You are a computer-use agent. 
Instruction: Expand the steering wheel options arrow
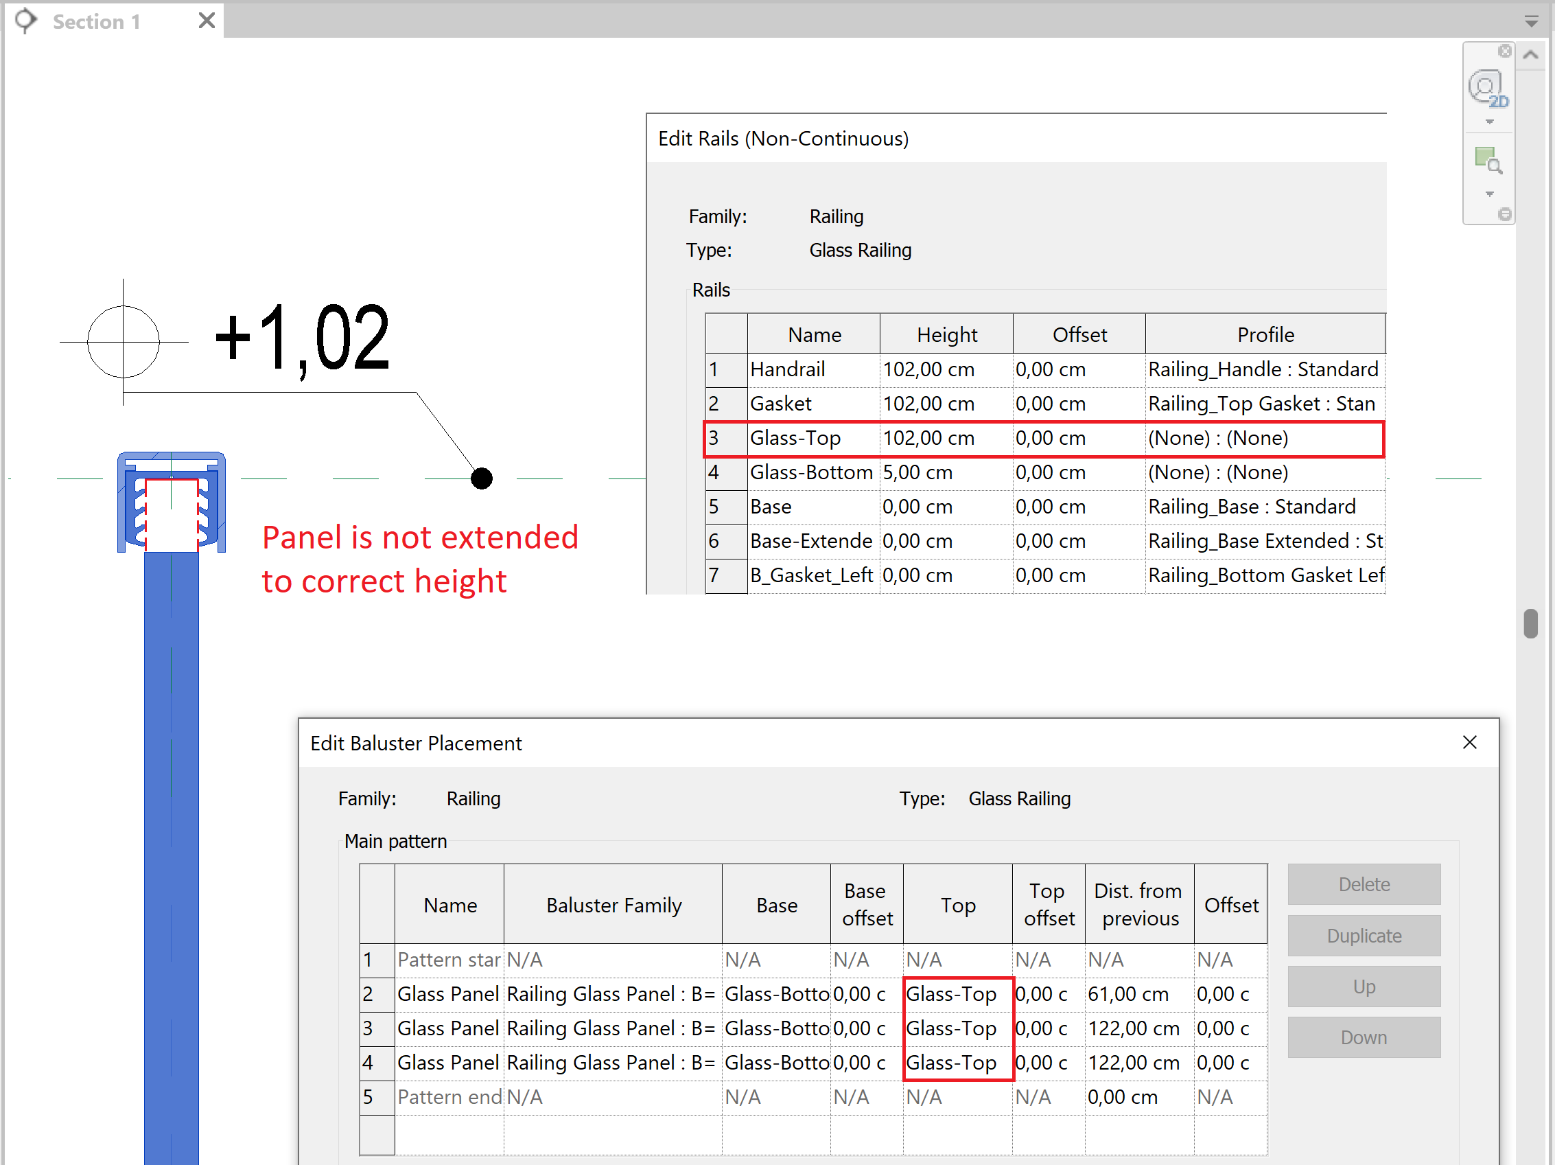[1489, 122]
